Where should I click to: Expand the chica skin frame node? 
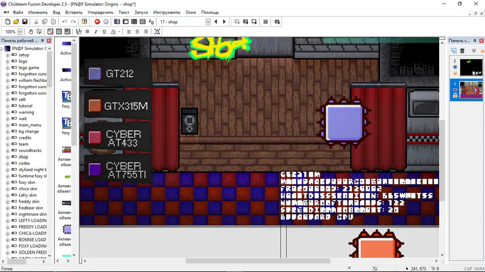tap(8, 189)
